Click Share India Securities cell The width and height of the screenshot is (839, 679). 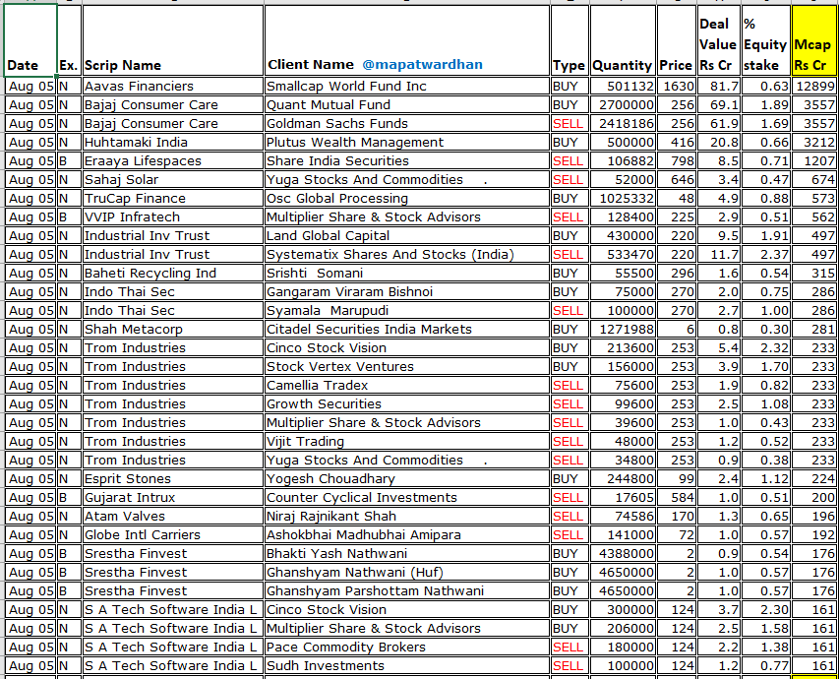click(x=406, y=161)
